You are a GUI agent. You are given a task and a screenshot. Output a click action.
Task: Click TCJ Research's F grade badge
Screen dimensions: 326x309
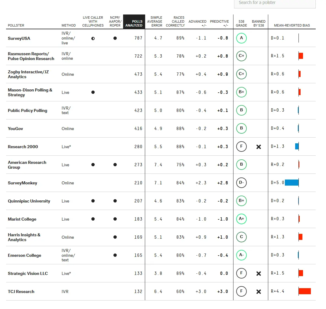[241, 291]
